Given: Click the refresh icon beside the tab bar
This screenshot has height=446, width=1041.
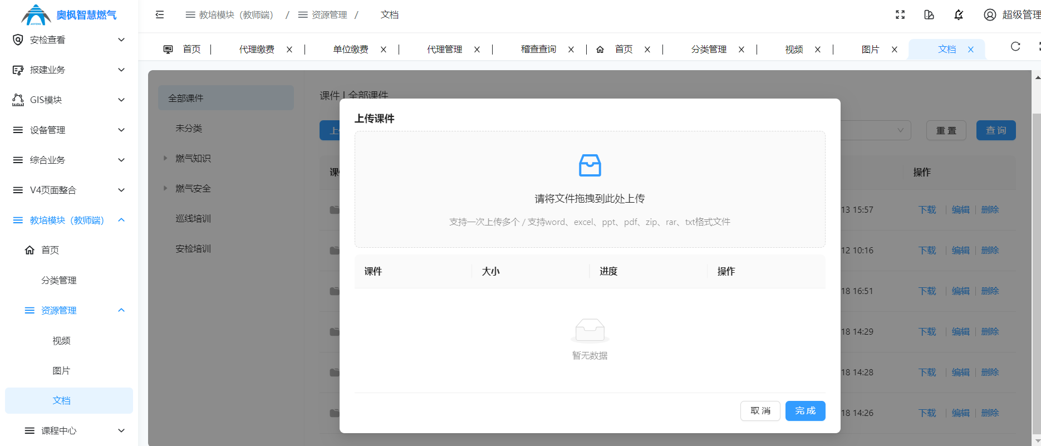Looking at the screenshot, I should [x=1015, y=46].
